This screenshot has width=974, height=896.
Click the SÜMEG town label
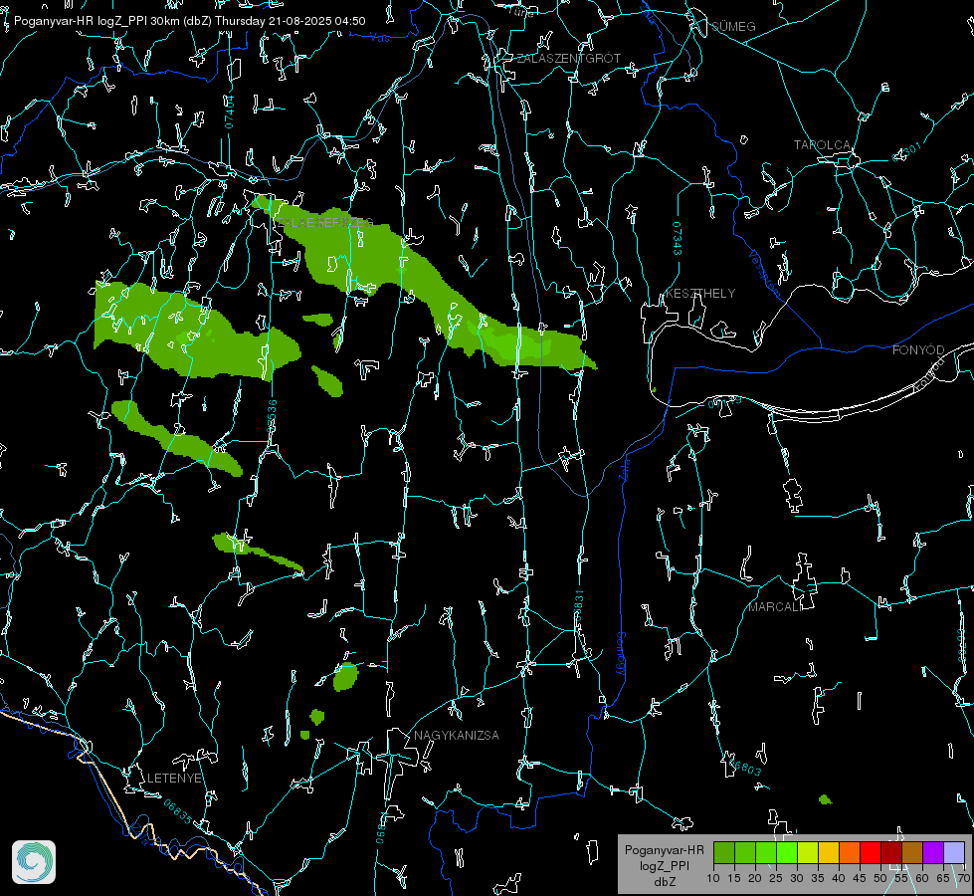[733, 26]
